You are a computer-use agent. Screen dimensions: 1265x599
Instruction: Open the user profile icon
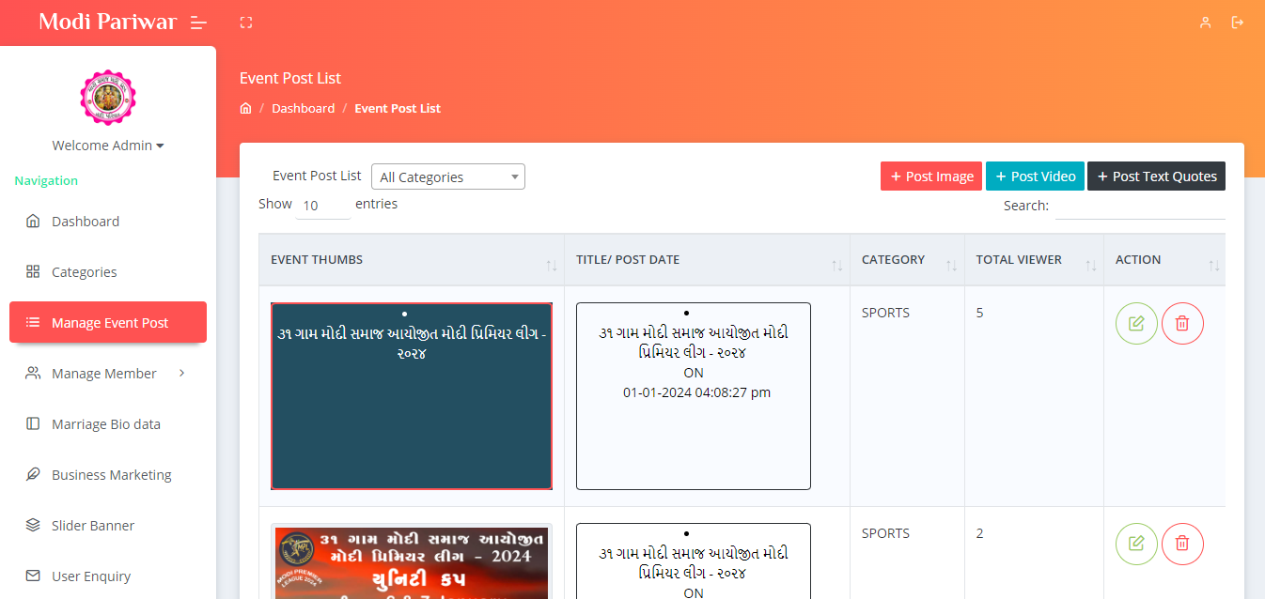(x=1205, y=23)
